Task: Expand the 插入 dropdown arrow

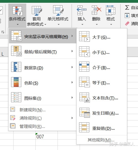Action: coord(82,25)
